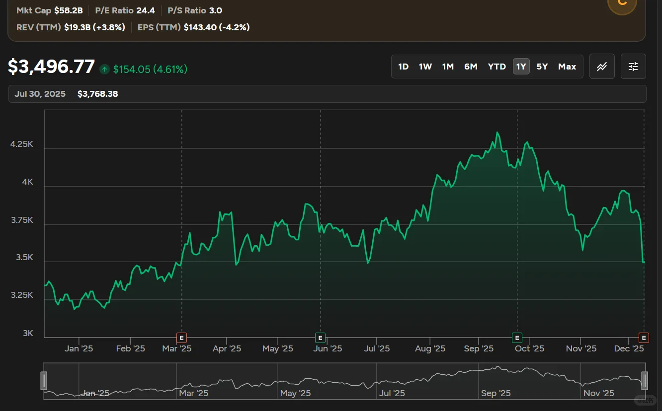The height and width of the screenshot is (411, 662).
Task: Switch to the 1D chart range
Action: point(404,66)
